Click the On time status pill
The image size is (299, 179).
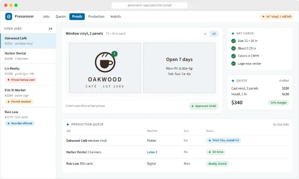pos(216,152)
